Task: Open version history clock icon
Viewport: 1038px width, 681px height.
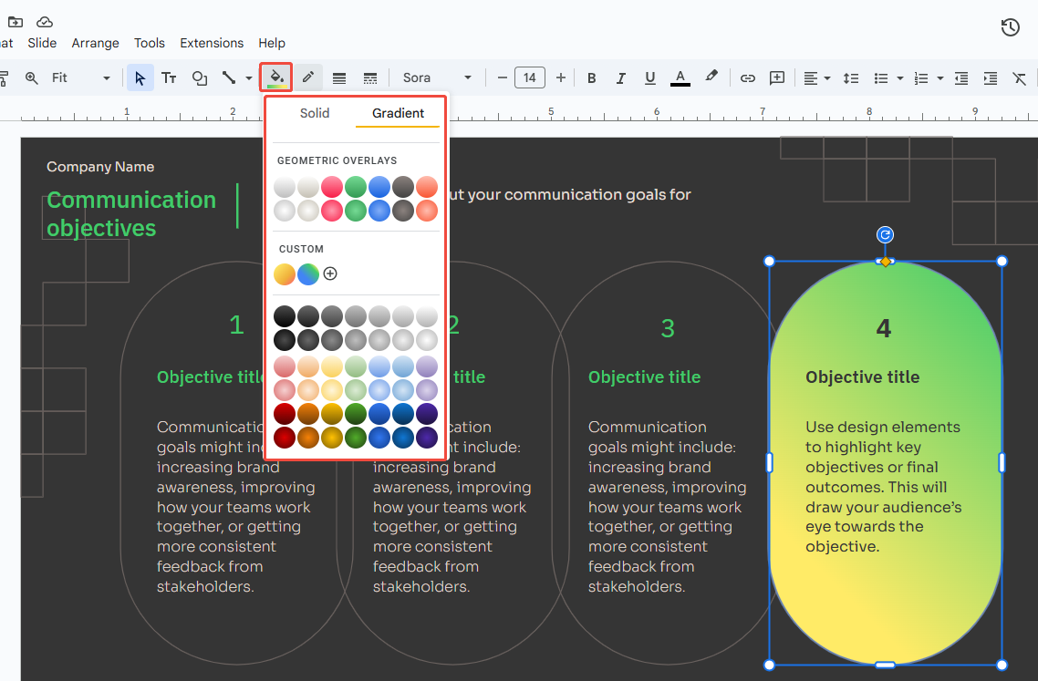Action: [x=1010, y=27]
